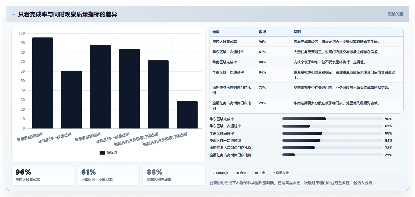Screen dimensions: 415x197
Task: Click the 华南区域一次通过率 bar at 84 in chart
Action: pos(129,89)
